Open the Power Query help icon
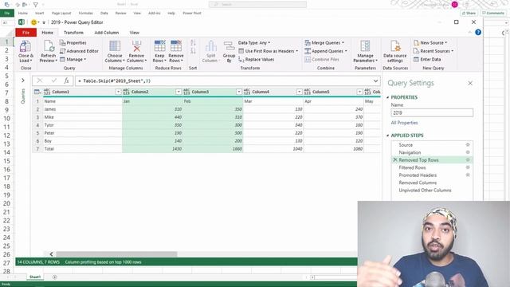Screen dimensions: 510x287 click(x=478, y=32)
